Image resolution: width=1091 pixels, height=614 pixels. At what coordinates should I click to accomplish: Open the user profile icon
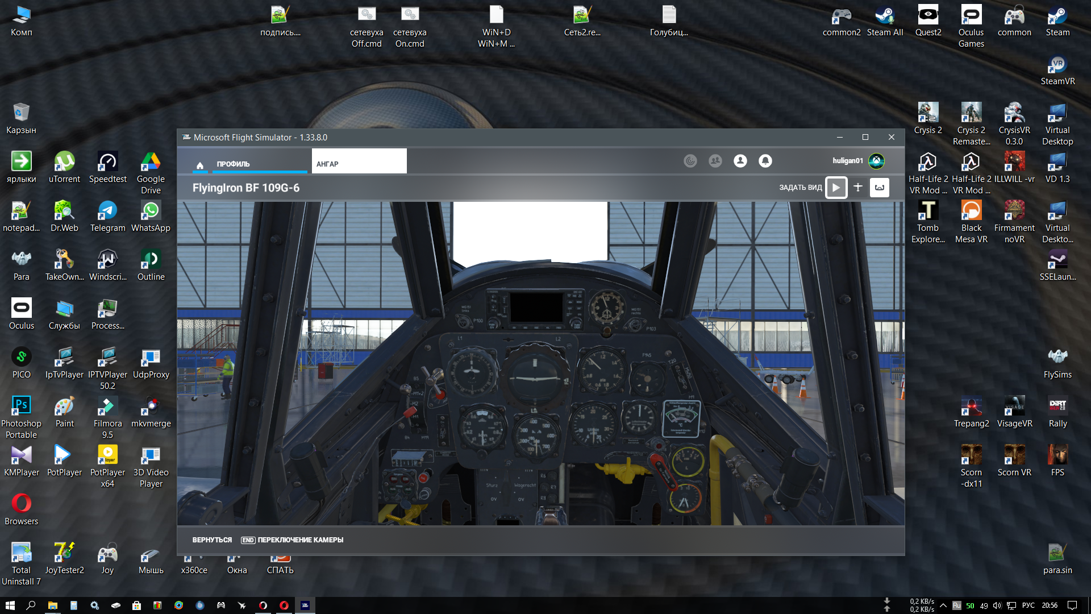pyautogui.click(x=740, y=161)
